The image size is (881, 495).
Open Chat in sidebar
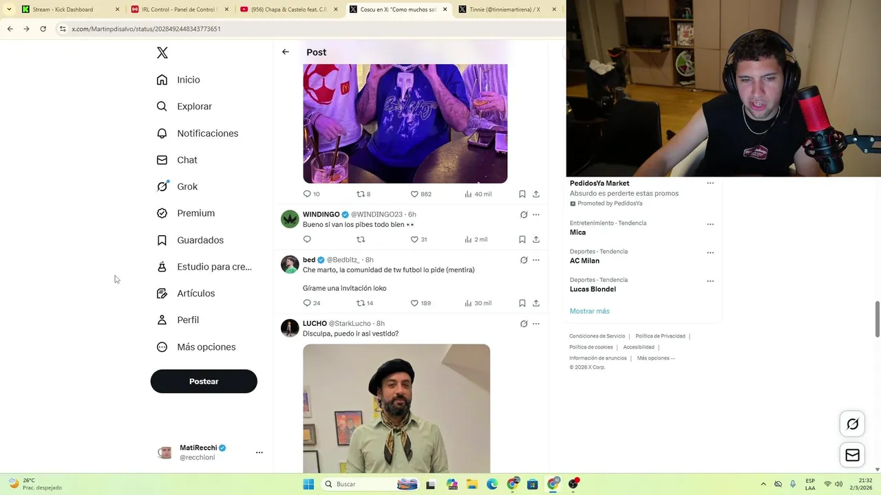point(177,160)
